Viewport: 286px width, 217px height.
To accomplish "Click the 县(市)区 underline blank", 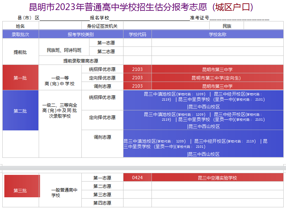I will [65, 18].
